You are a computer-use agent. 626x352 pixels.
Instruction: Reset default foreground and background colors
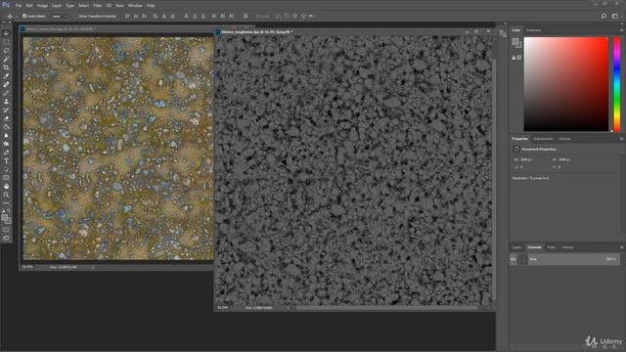coord(3,211)
